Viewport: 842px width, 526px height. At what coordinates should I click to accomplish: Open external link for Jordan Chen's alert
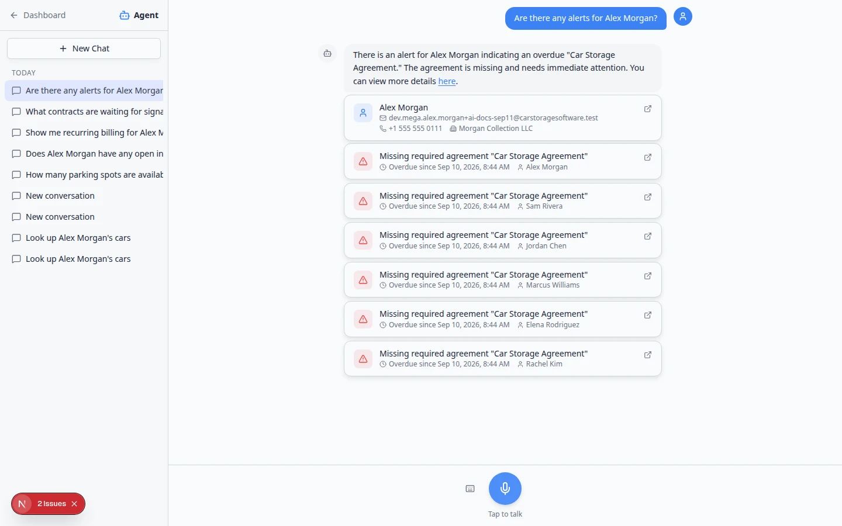pyautogui.click(x=648, y=236)
